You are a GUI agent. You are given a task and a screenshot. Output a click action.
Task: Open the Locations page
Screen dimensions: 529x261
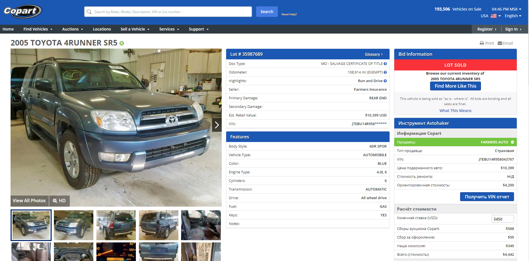(102, 29)
